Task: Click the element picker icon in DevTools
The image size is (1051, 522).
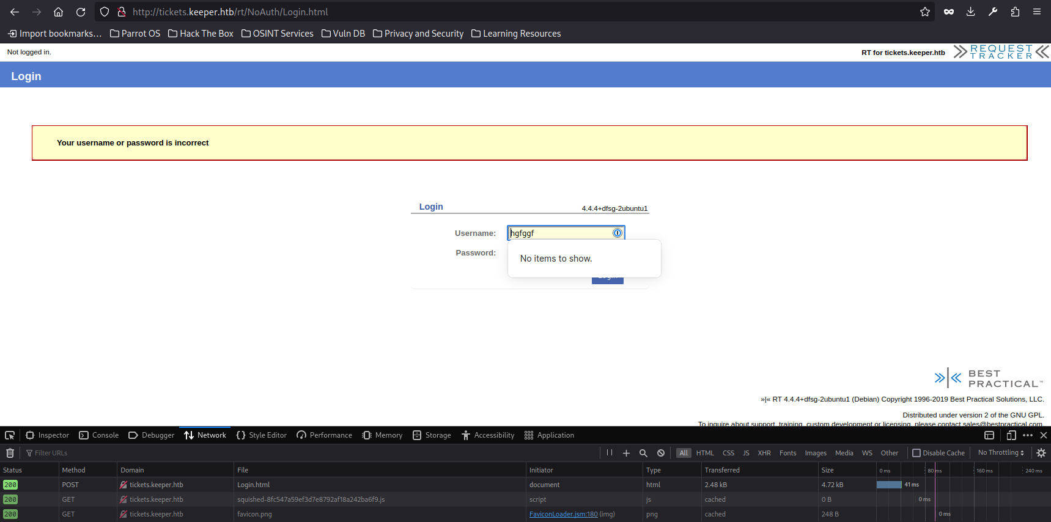Action: pyautogui.click(x=10, y=435)
